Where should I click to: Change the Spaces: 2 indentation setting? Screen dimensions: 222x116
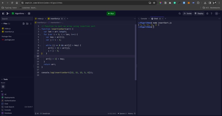122,114
